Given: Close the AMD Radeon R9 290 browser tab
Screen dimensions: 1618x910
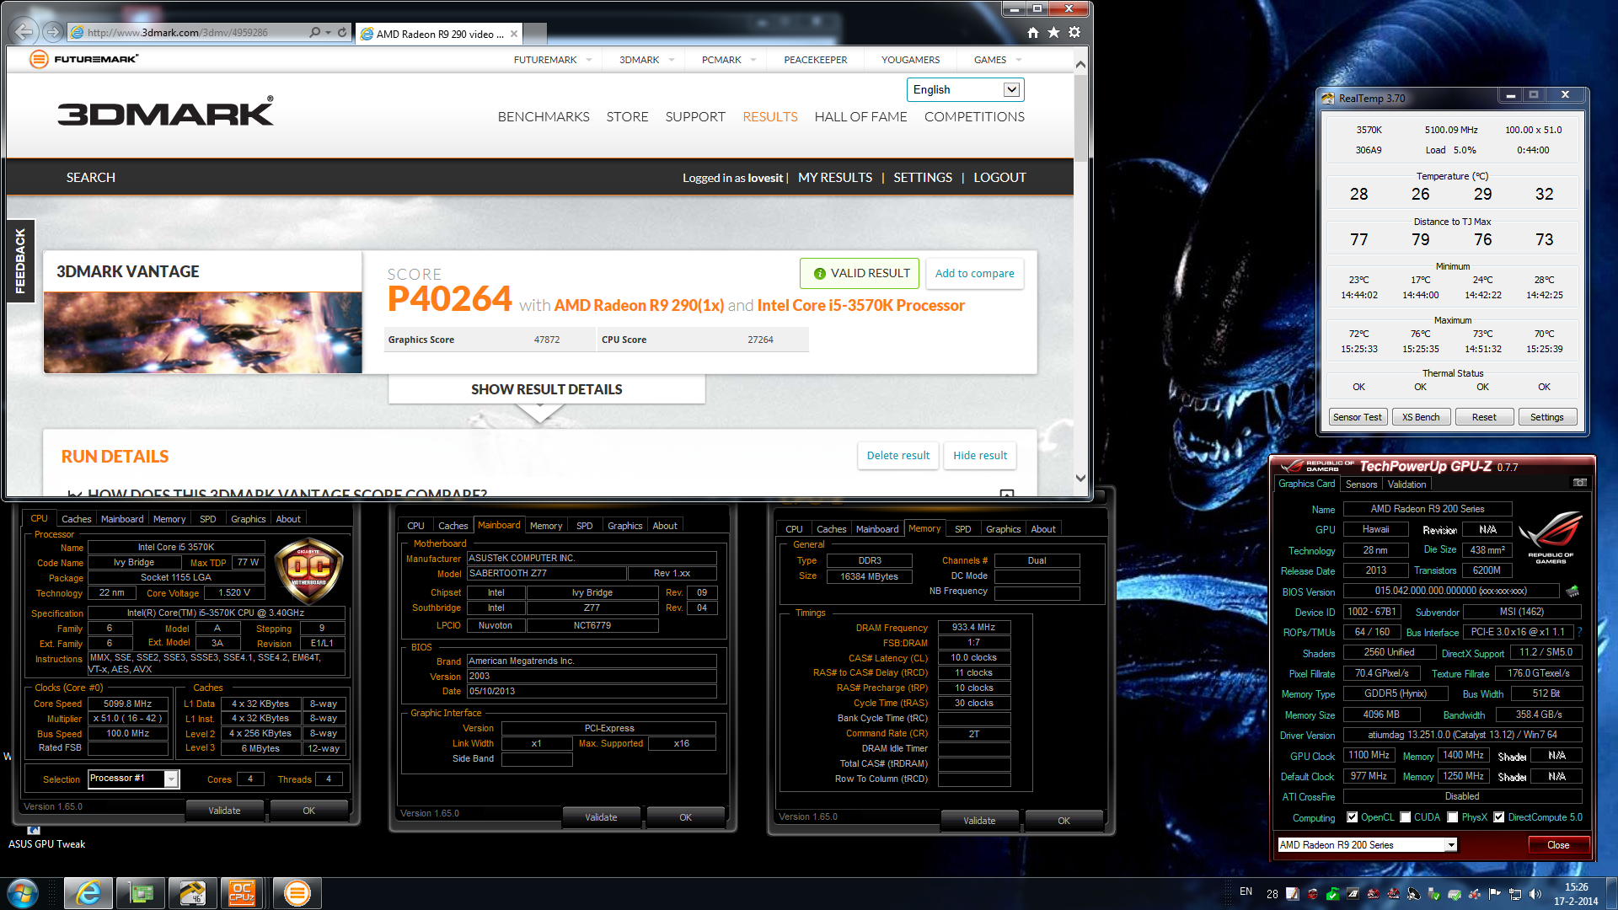Looking at the screenshot, I should [x=514, y=34].
